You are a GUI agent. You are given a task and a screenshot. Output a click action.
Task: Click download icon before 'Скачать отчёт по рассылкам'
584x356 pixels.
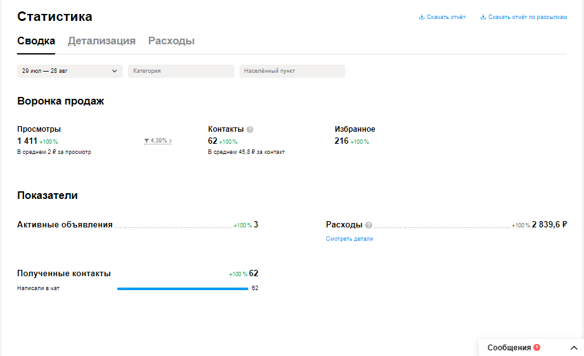[x=483, y=17]
